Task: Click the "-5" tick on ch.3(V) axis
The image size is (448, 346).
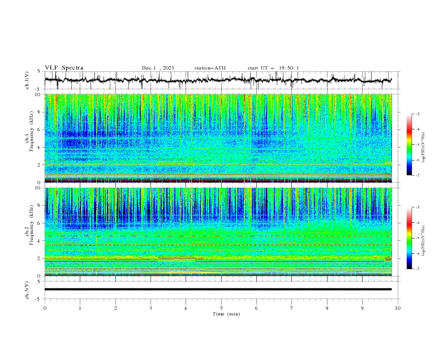Action: click(x=38, y=299)
